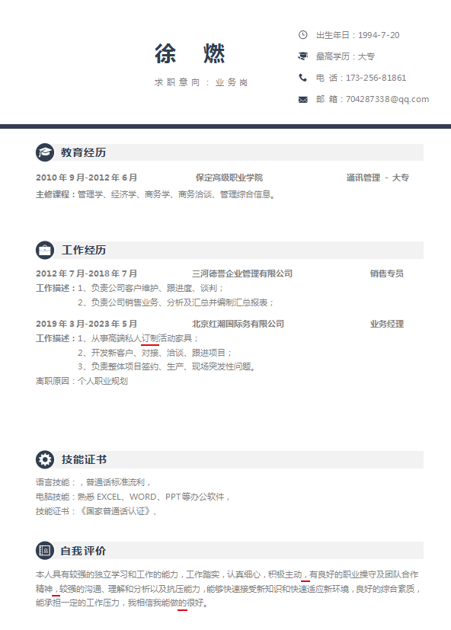This screenshot has width=451, height=630.
Task: Click the 主修课程 course list line
Action: [x=155, y=194]
